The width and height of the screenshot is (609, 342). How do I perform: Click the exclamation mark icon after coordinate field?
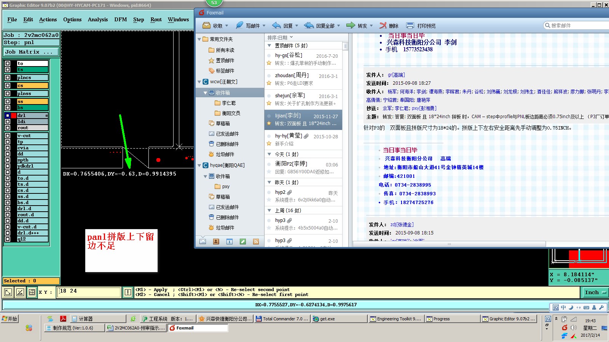128,292
